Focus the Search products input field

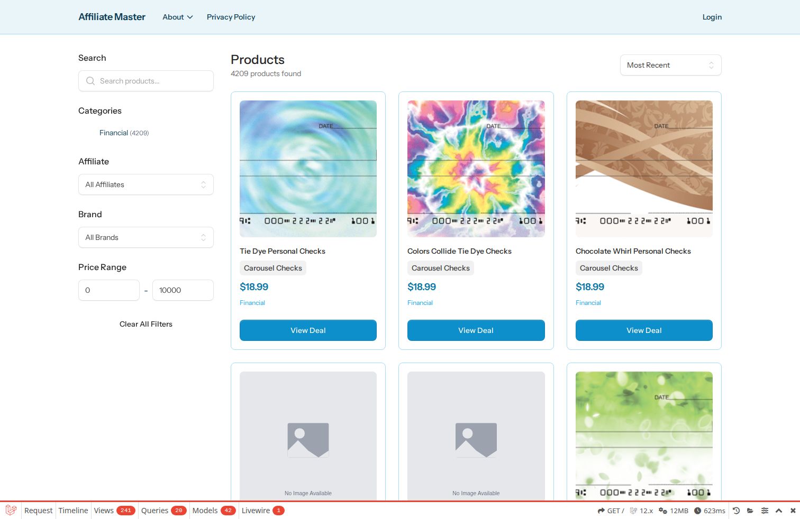[x=146, y=81]
